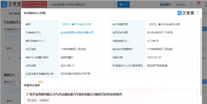Screen dimensions: 207x104
Task: Select the amount 57,594.00
Action: click(153, 41)
